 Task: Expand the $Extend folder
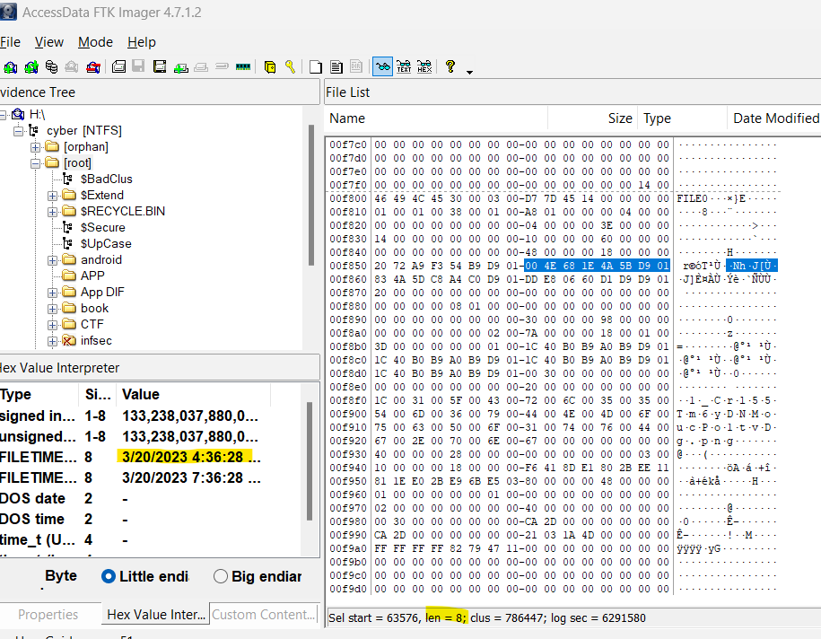coord(52,196)
